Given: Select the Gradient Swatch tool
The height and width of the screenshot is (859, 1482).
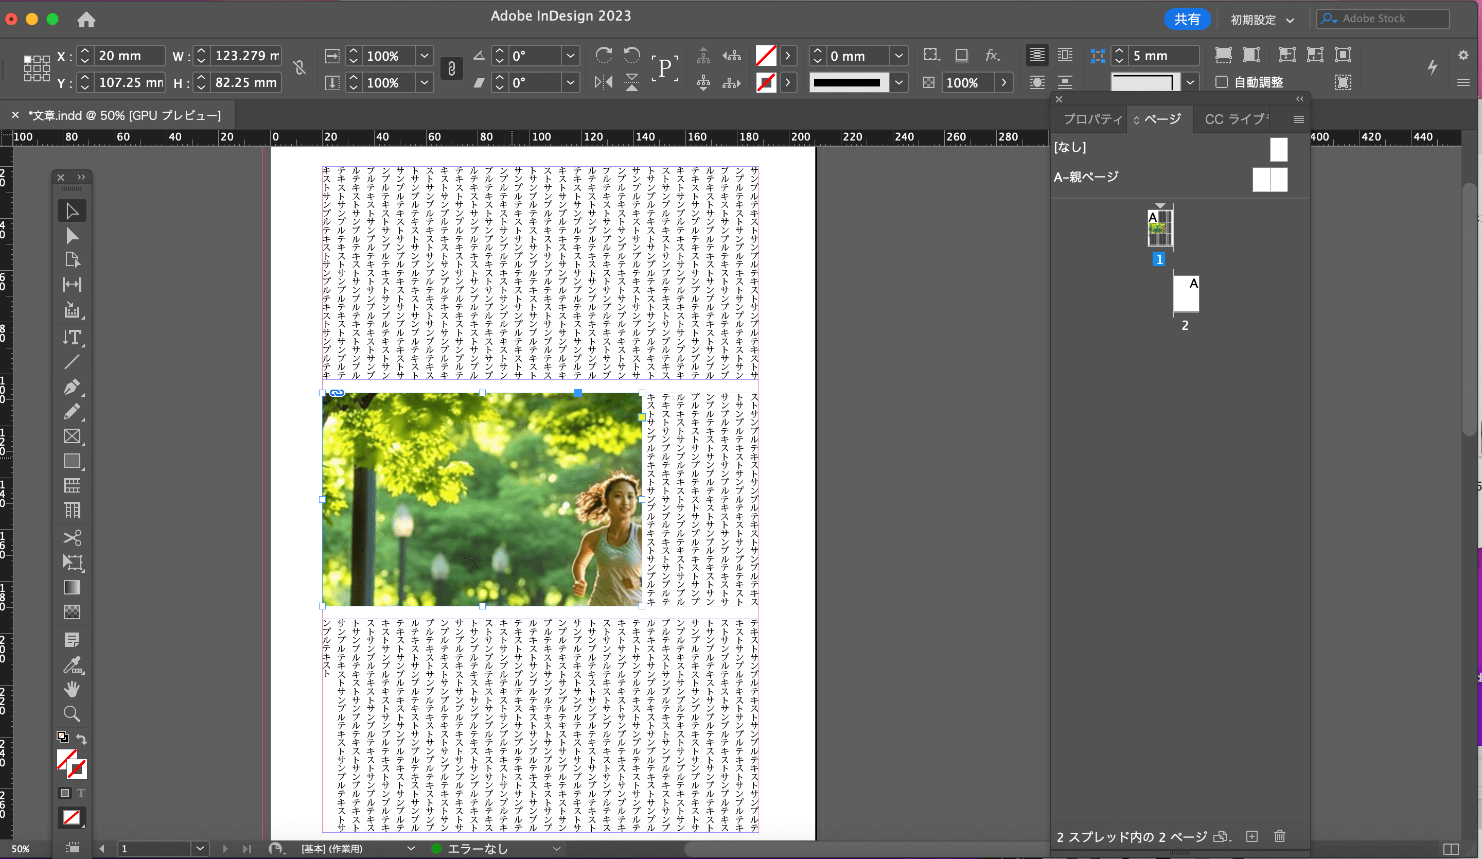Looking at the screenshot, I should pos(72,587).
